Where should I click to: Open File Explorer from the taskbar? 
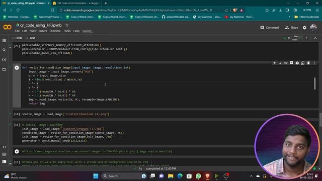[x=171, y=176]
